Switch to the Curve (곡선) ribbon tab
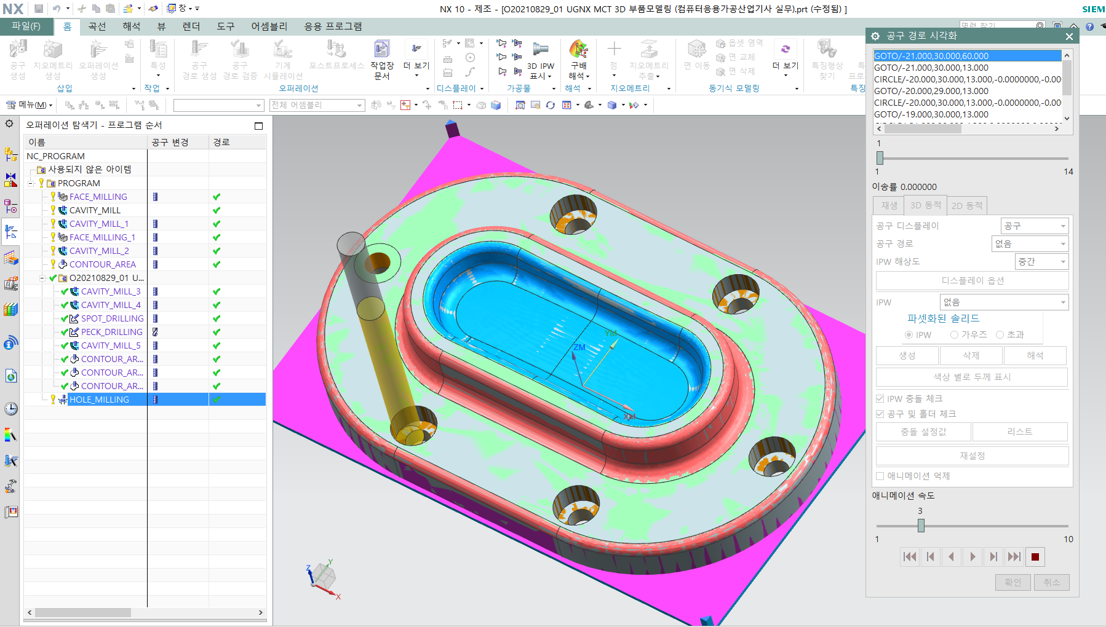This screenshot has height=627, width=1106. tap(97, 26)
